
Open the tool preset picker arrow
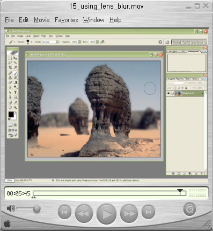[14, 42]
